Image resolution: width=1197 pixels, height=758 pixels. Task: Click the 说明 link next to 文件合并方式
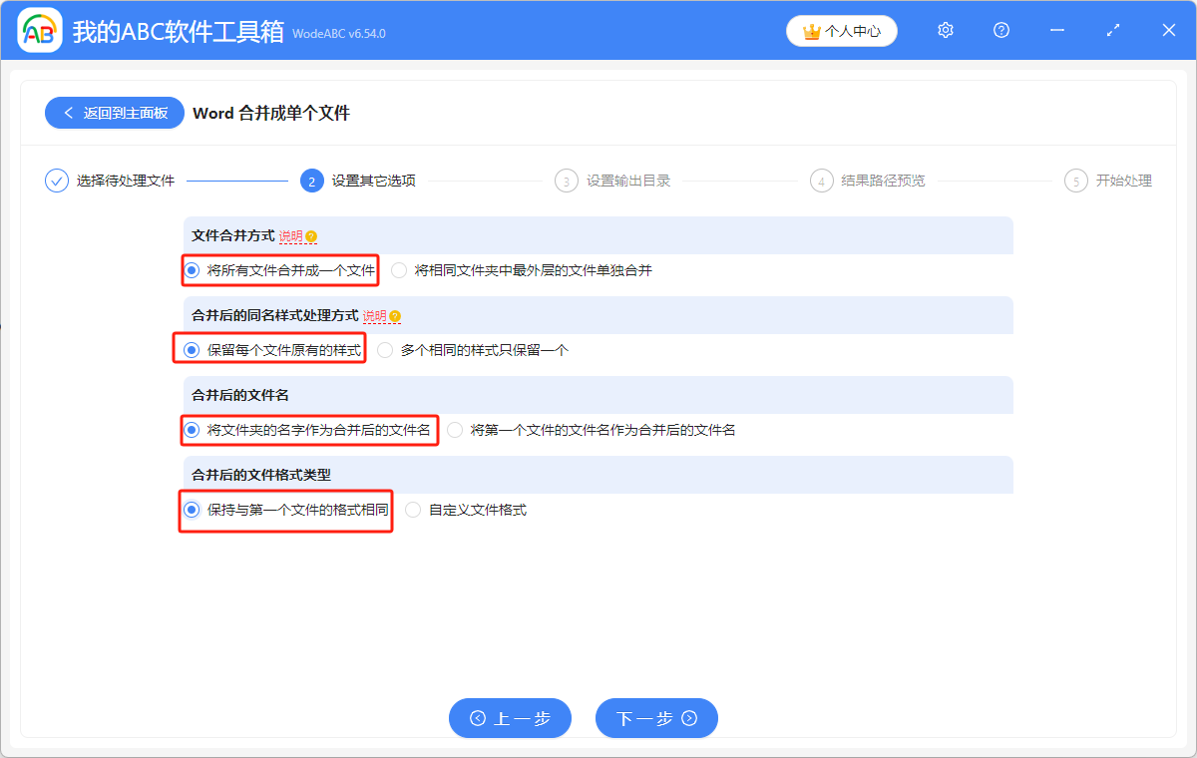coord(289,236)
